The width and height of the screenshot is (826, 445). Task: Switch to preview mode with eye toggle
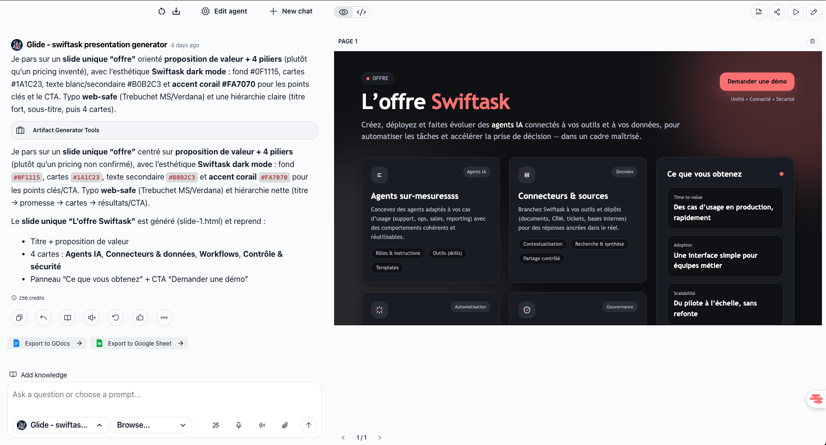(343, 12)
